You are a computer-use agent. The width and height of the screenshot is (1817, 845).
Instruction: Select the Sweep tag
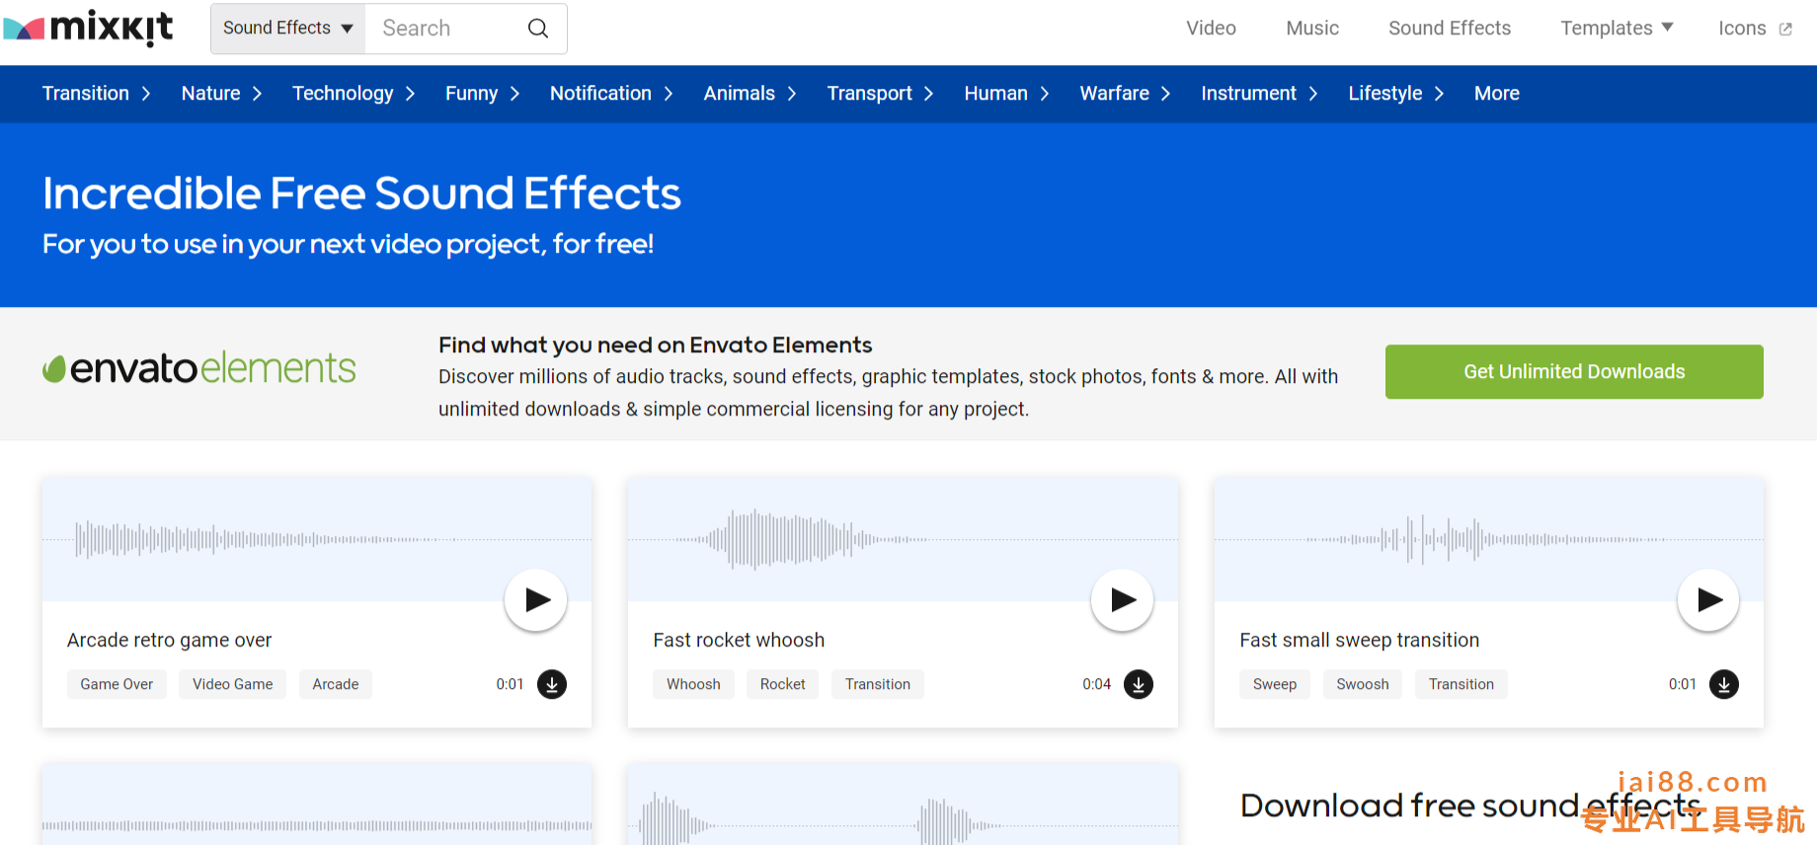tap(1275, 684)
